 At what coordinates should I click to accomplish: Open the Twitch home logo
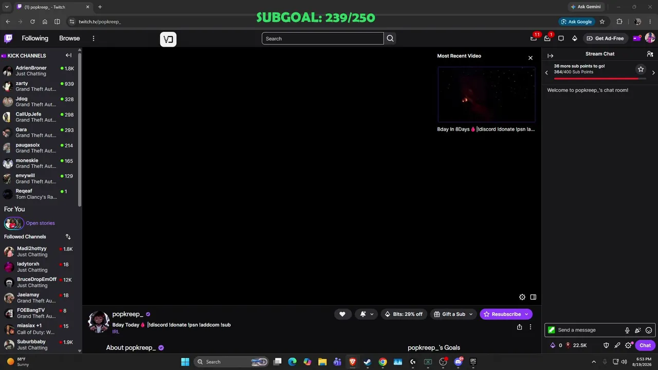coord(8,39)
